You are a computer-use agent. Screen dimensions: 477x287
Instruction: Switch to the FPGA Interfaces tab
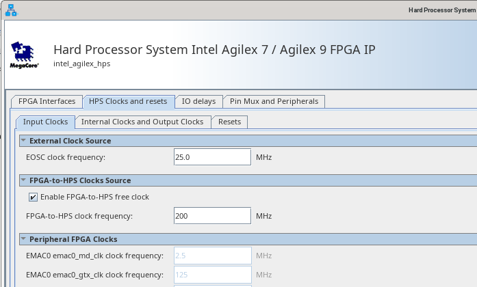pos(47,101)
